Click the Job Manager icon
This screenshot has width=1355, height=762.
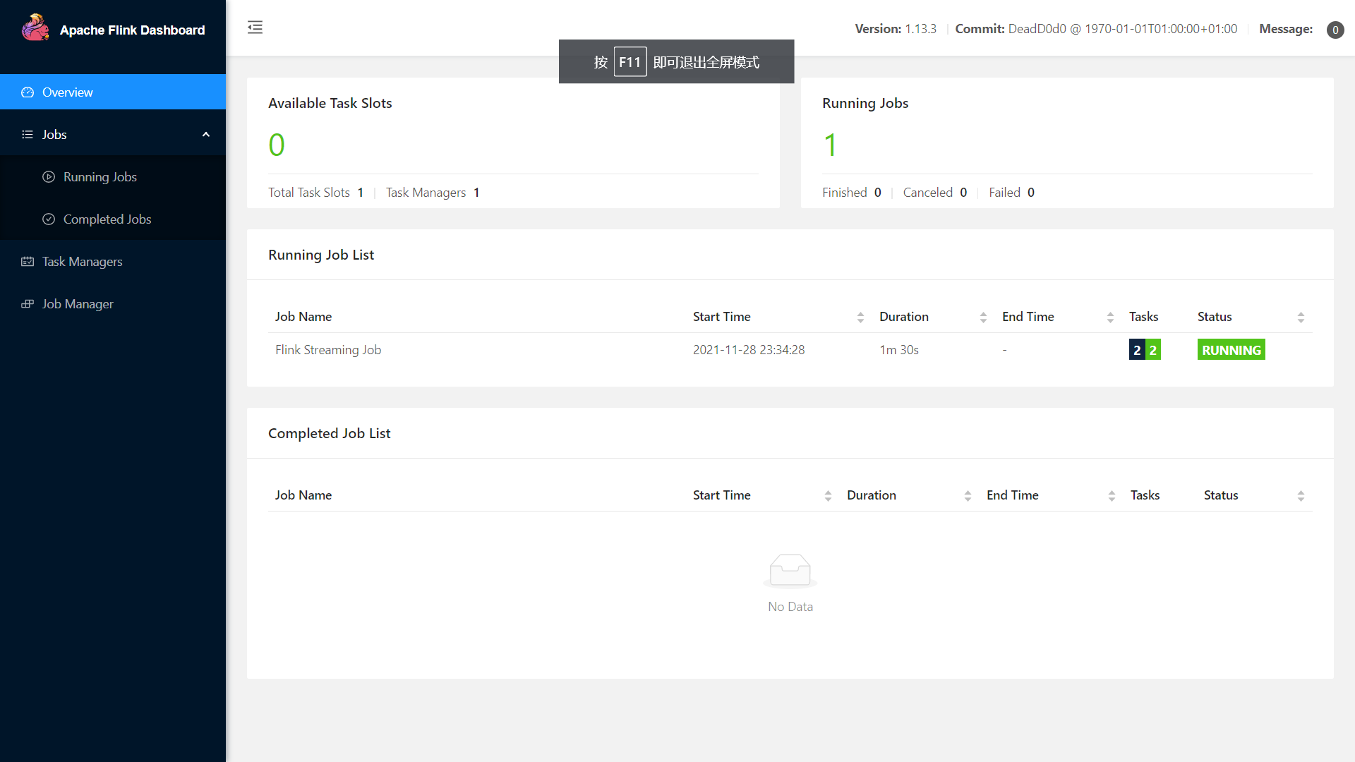point(27,303)
